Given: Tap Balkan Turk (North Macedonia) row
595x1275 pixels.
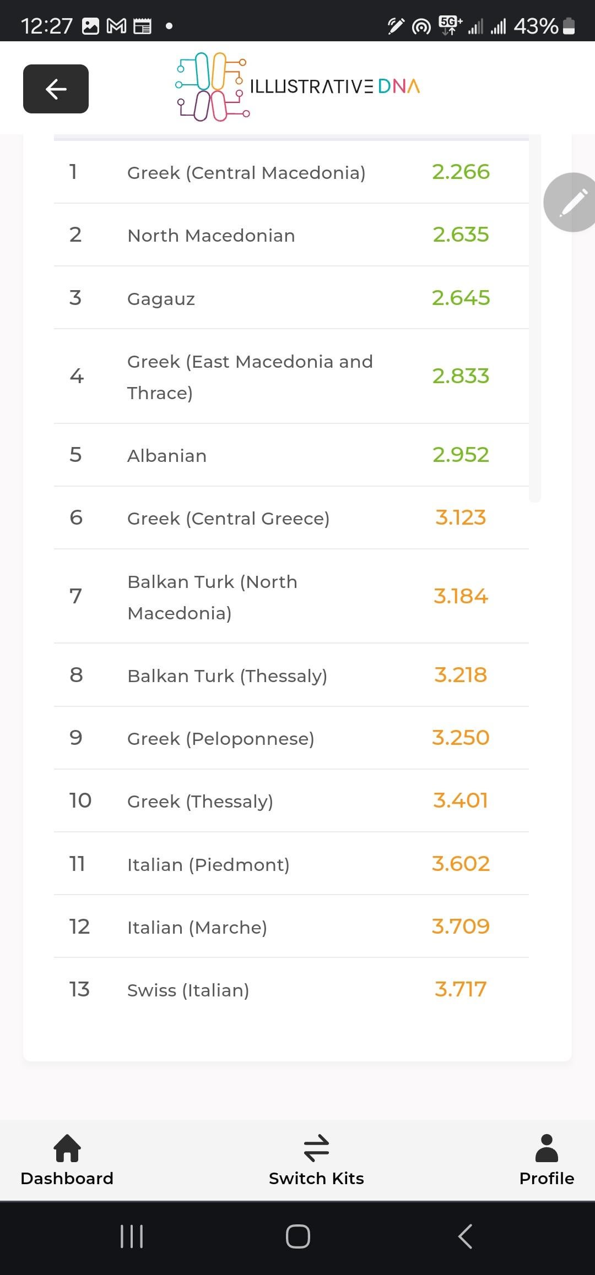Looking at the screenshot, I should click(291, 596).
